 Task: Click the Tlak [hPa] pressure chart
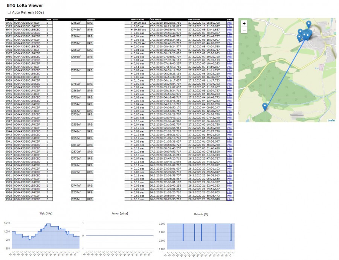(45, 235)
